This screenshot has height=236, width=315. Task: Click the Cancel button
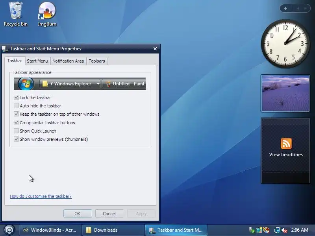(x=109, y=214)
